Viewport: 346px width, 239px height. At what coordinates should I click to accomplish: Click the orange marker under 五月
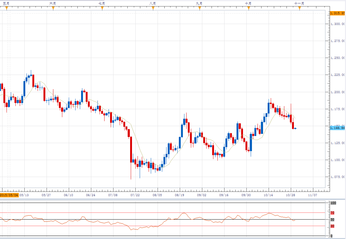pos(6,8)
